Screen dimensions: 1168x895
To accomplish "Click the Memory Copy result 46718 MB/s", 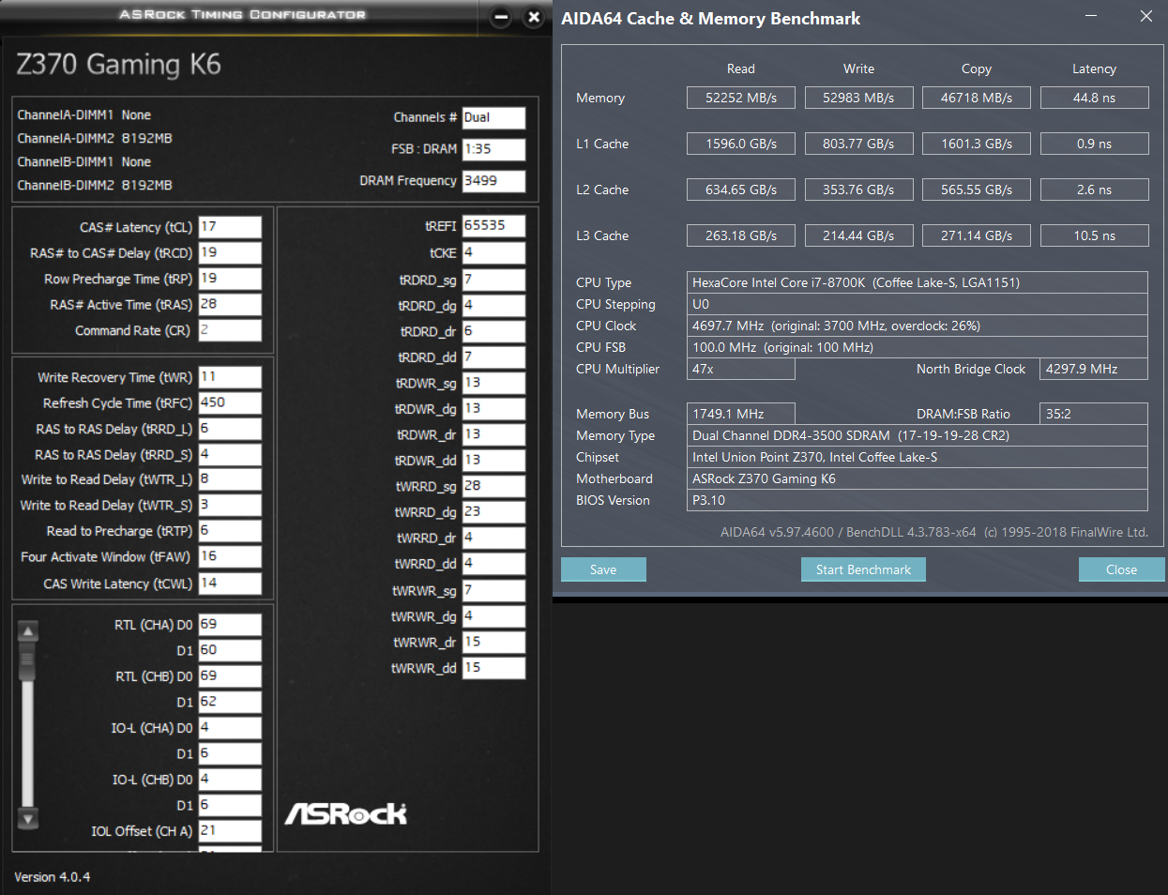I will tap(977, 98).
